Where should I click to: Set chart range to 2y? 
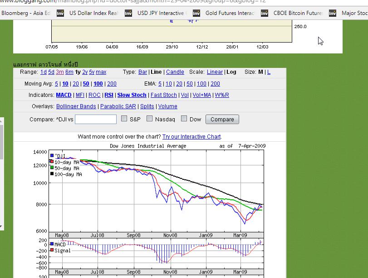[85, 72]
